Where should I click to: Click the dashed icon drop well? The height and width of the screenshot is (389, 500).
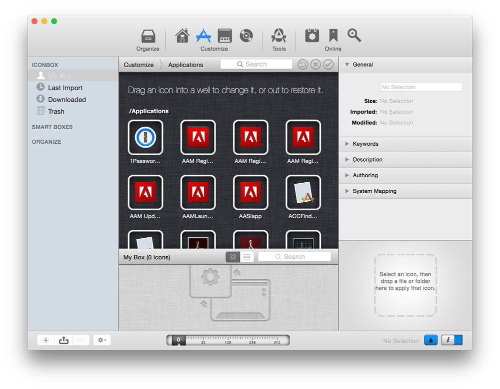click(x=405, y=285)
